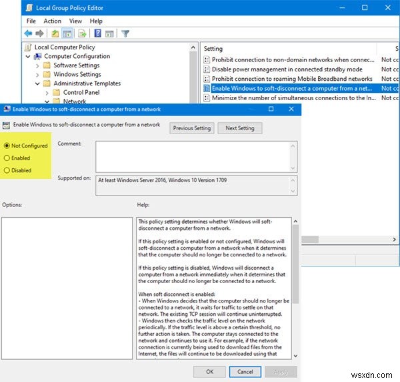This screenshot has width=400, height=382.
Task: Select Minimize the number of simultaneous connections row
Action: click(293, 98)
